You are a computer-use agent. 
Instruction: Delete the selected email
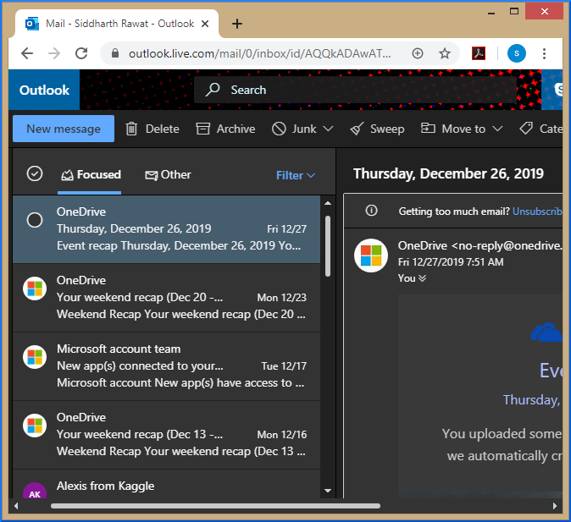[152, 129]
